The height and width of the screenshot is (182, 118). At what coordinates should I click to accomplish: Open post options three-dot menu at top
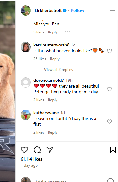point(113,10)
